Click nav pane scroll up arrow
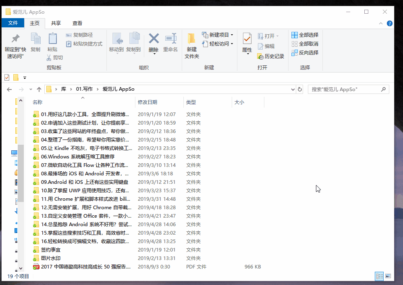 (x=21, y=101)
